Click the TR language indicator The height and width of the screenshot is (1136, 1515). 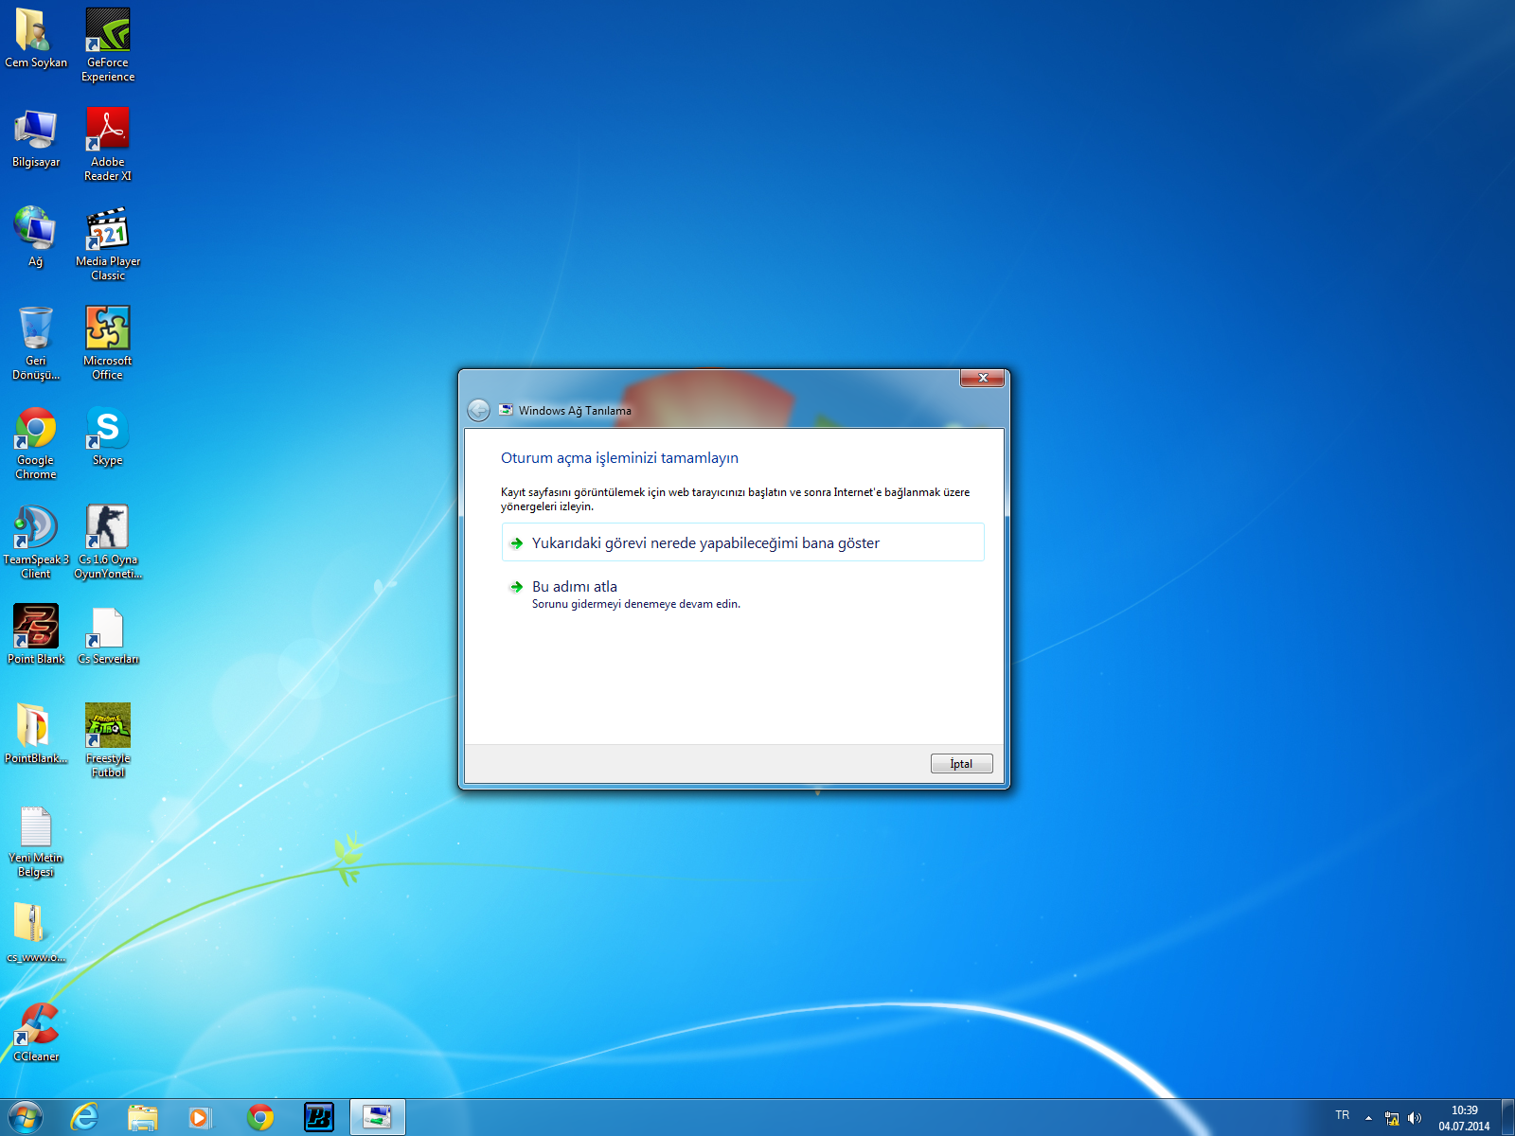[1343, 1115]
